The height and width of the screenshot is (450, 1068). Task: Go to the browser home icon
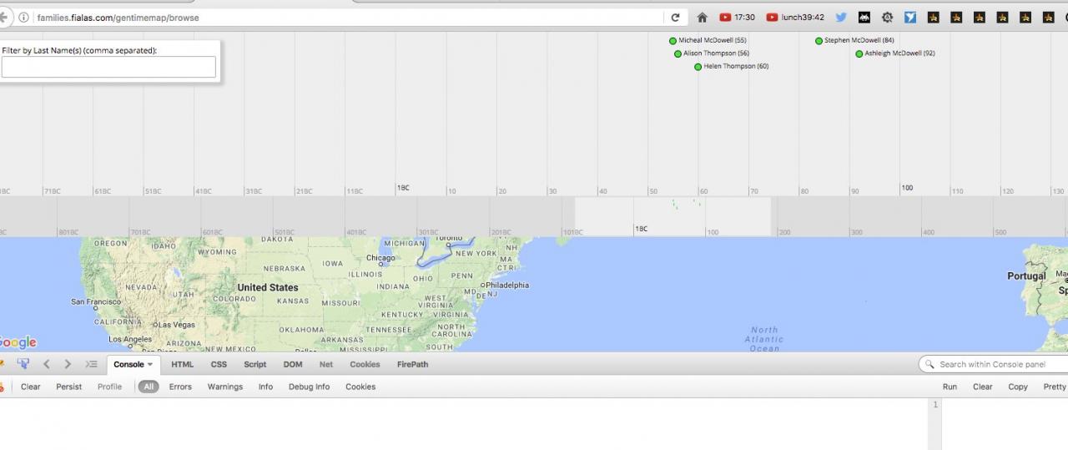(702, 18)
